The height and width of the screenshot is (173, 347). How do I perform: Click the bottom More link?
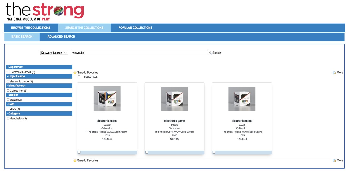340,160
